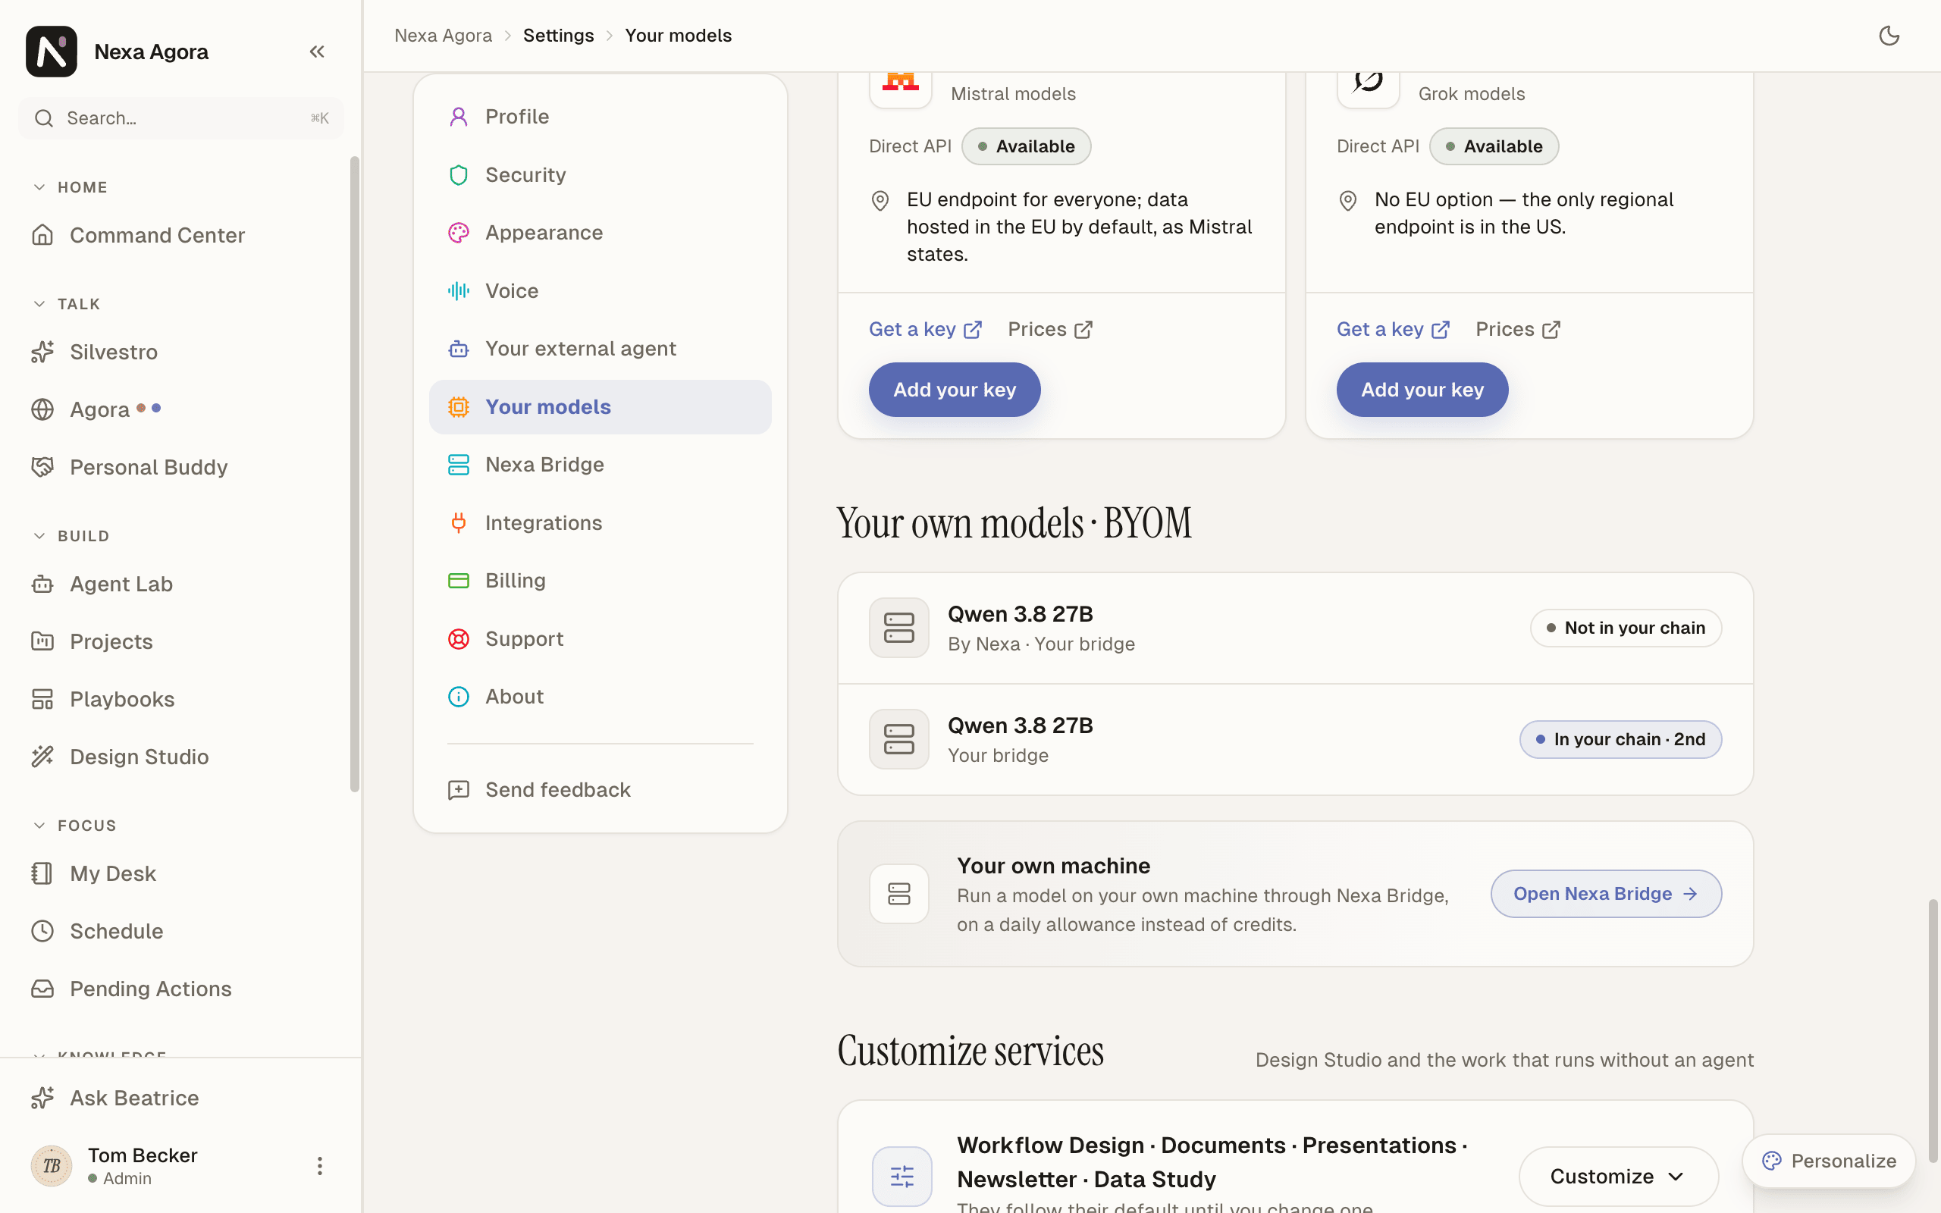Viewport: 1941px width, 1213px height.
Task: Select the Security settings tab
Action: pos(600,175)
